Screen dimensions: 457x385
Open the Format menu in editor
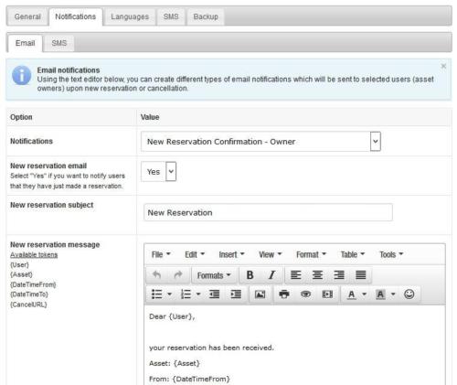click(x=311, y=254)
